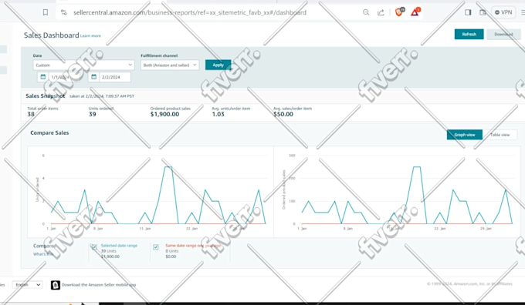Viewport: 525px width, 305px height.
Task: Open calendar icon for end date 2/2/2024
Action: tap(93, 77)
